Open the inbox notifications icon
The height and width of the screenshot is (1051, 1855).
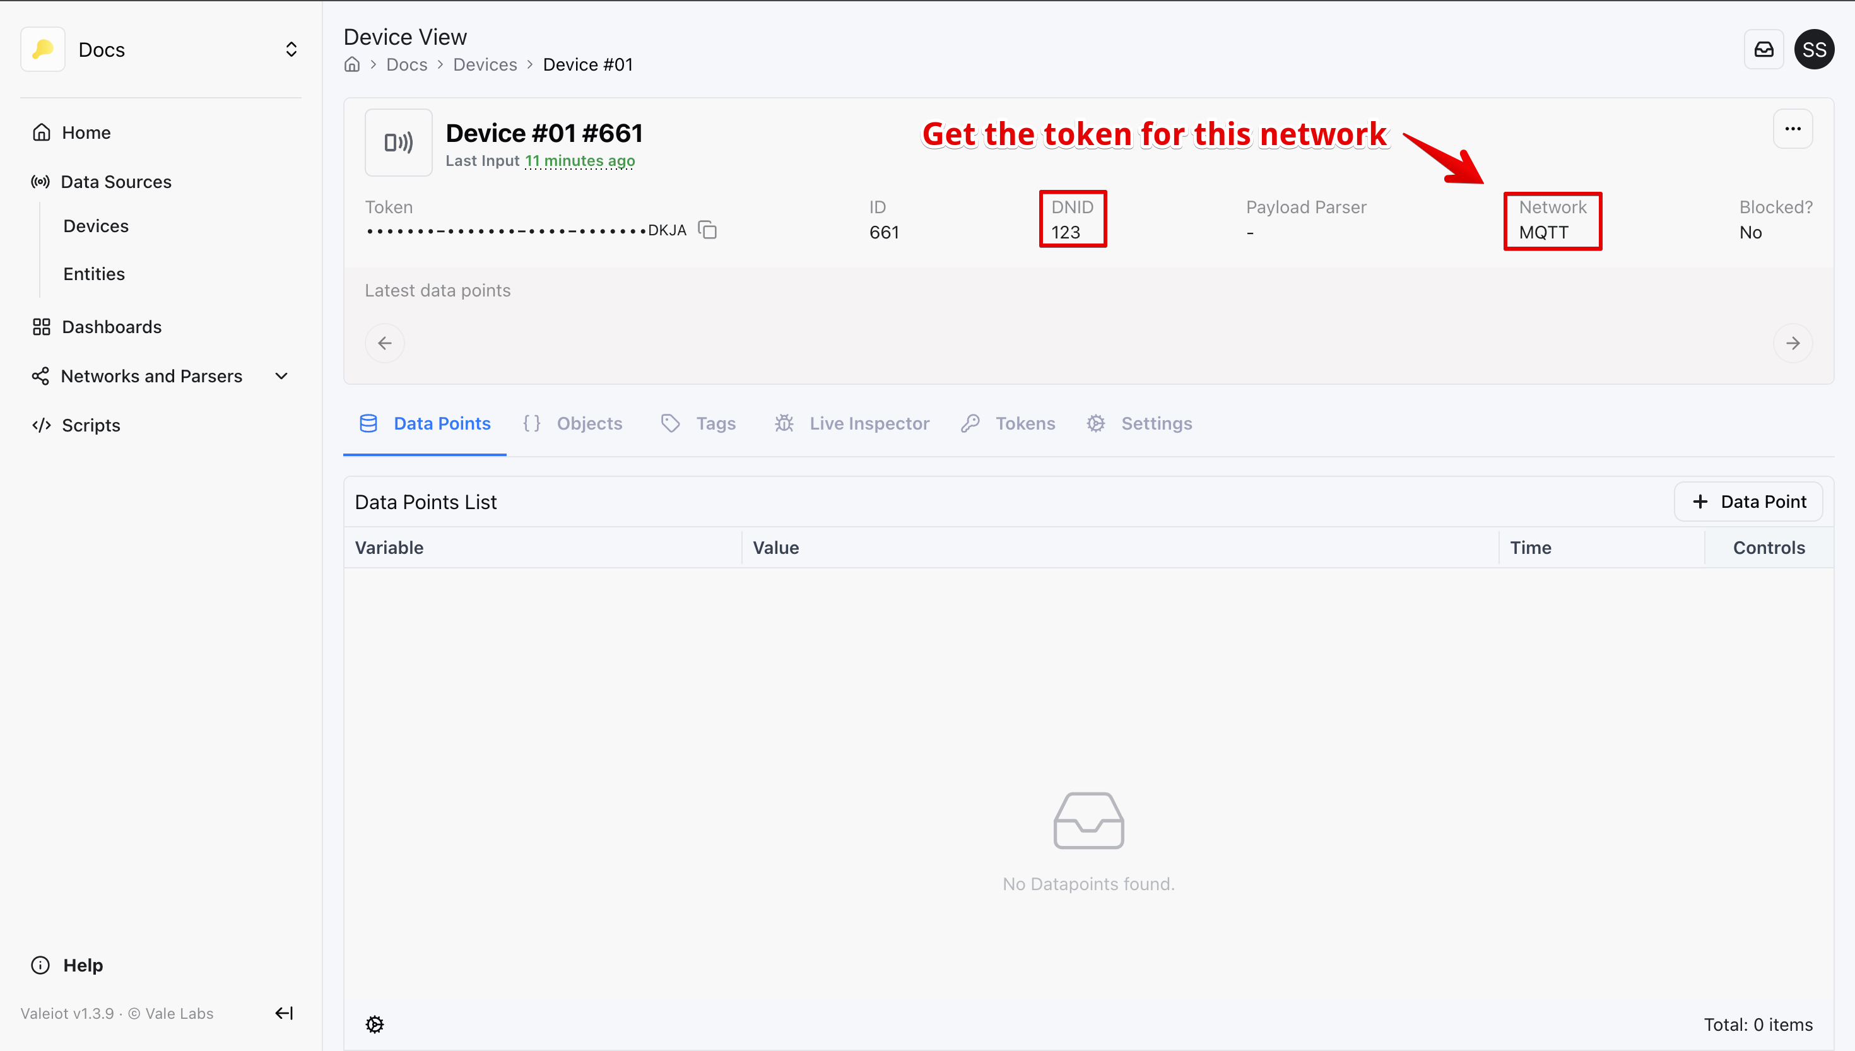(1764, 49)
